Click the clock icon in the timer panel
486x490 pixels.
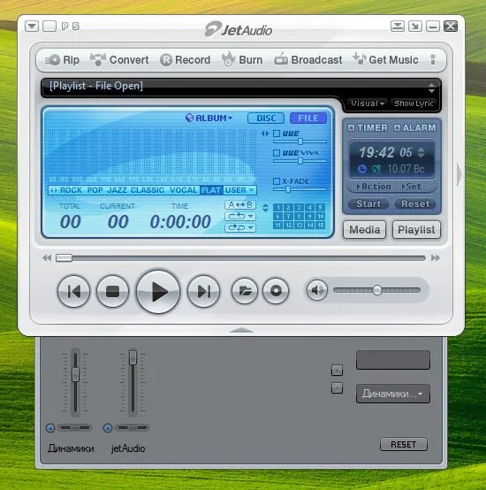click(362, 169)
